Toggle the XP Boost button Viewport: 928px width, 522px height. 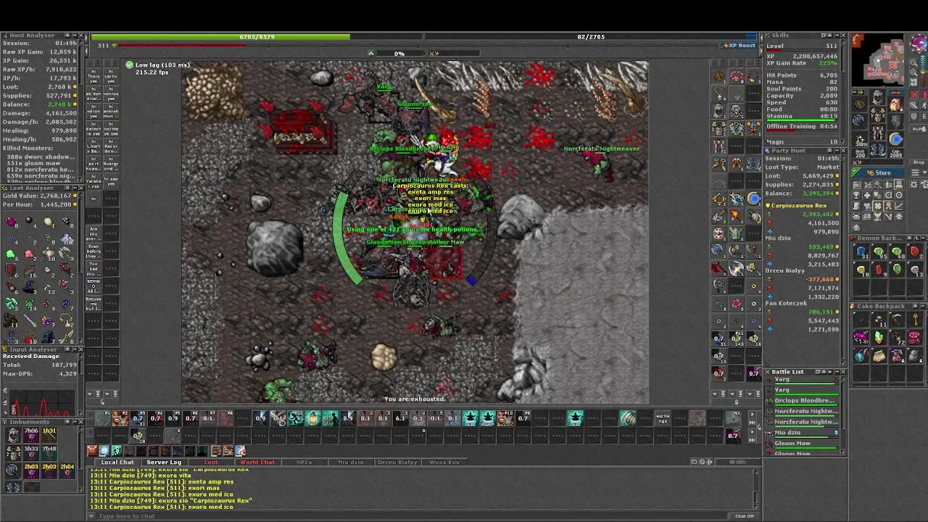click(x=739, y=45)
